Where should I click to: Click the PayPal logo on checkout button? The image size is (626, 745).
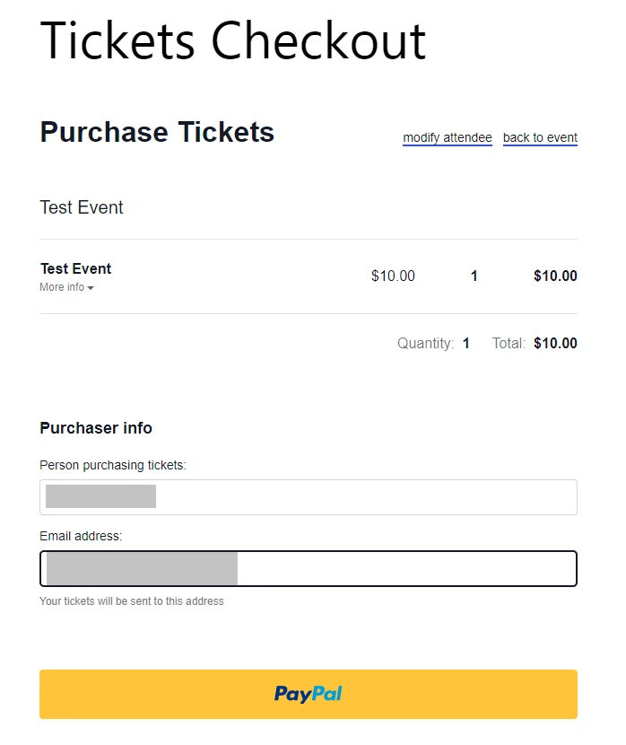[308, 694]
